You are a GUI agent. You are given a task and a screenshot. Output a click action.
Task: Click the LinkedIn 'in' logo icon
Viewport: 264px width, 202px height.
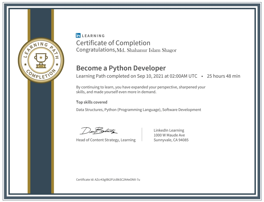[x=78, y=35]
